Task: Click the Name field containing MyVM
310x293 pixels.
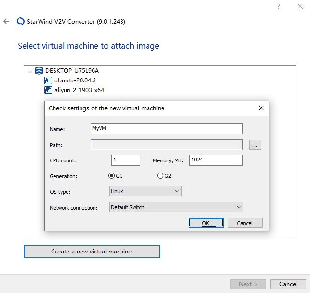Action: [166, 129]
